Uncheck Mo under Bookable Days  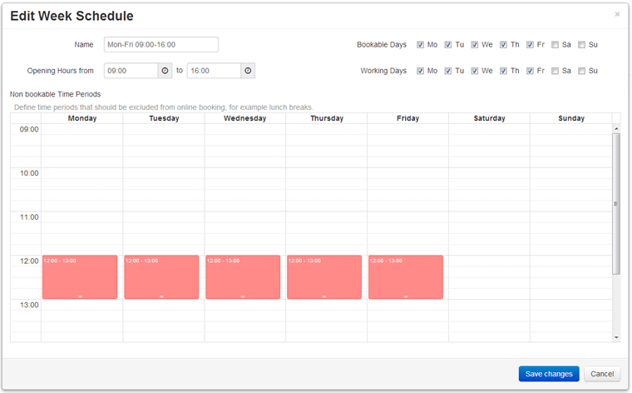(421, 45)
